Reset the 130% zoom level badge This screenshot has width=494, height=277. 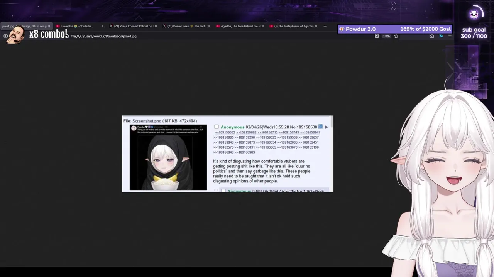386,36
